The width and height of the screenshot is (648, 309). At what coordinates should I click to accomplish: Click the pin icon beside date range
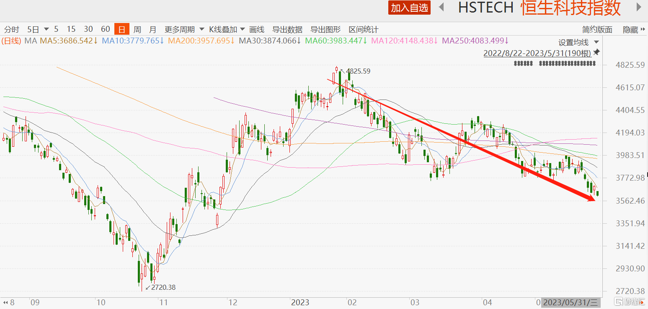[596, 52]
